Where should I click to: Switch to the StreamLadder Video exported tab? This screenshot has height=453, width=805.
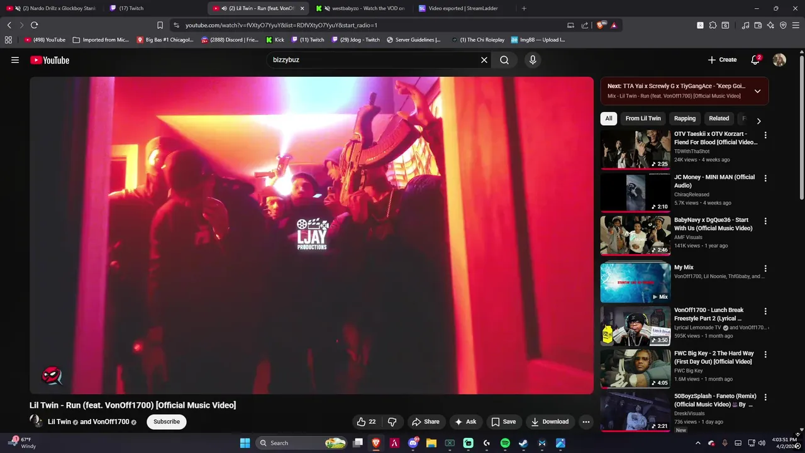(462, 8)
